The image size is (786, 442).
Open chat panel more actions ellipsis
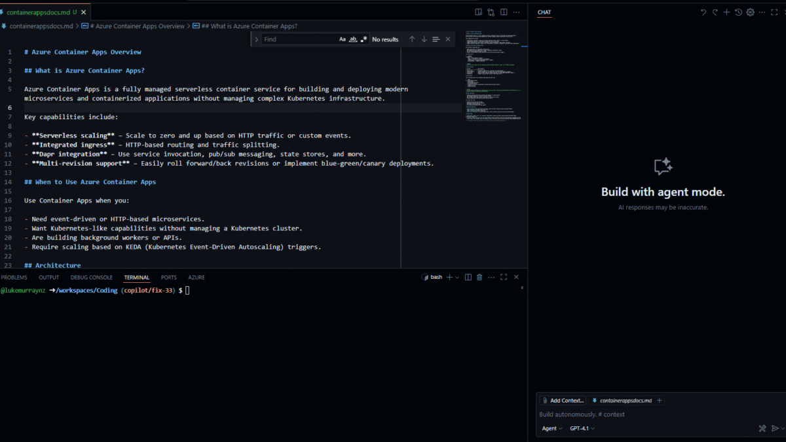pyautogui.click(x=762, y=12)
